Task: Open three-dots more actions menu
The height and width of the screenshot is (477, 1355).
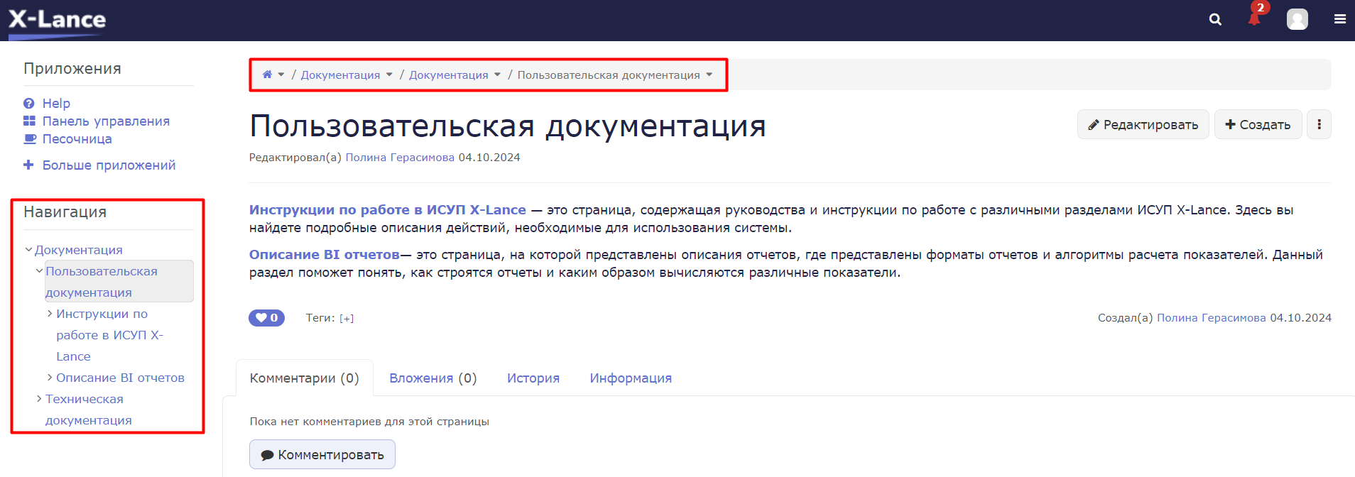Action: [1319, 124]
